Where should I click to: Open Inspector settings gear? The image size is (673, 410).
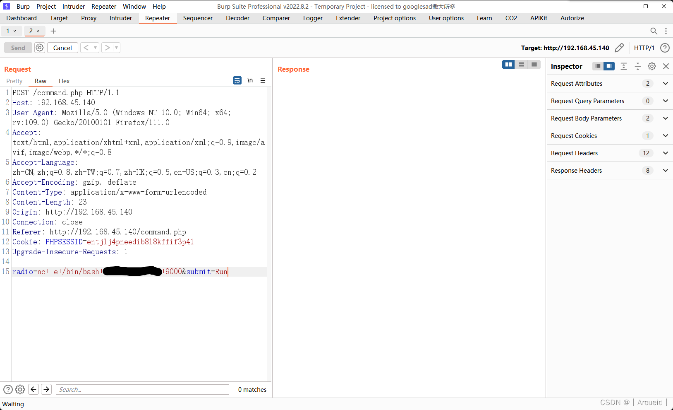pyautogui.click(x=652, y=66)
